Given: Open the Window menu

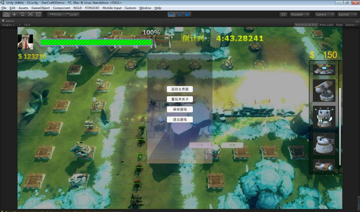Looking at the screenshot, I should click(145, 8).
